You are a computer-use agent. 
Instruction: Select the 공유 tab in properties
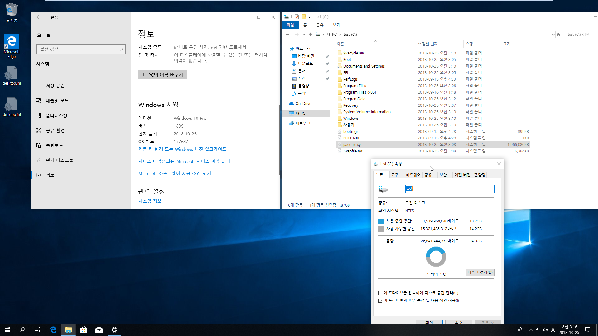[x=428, y=175]
